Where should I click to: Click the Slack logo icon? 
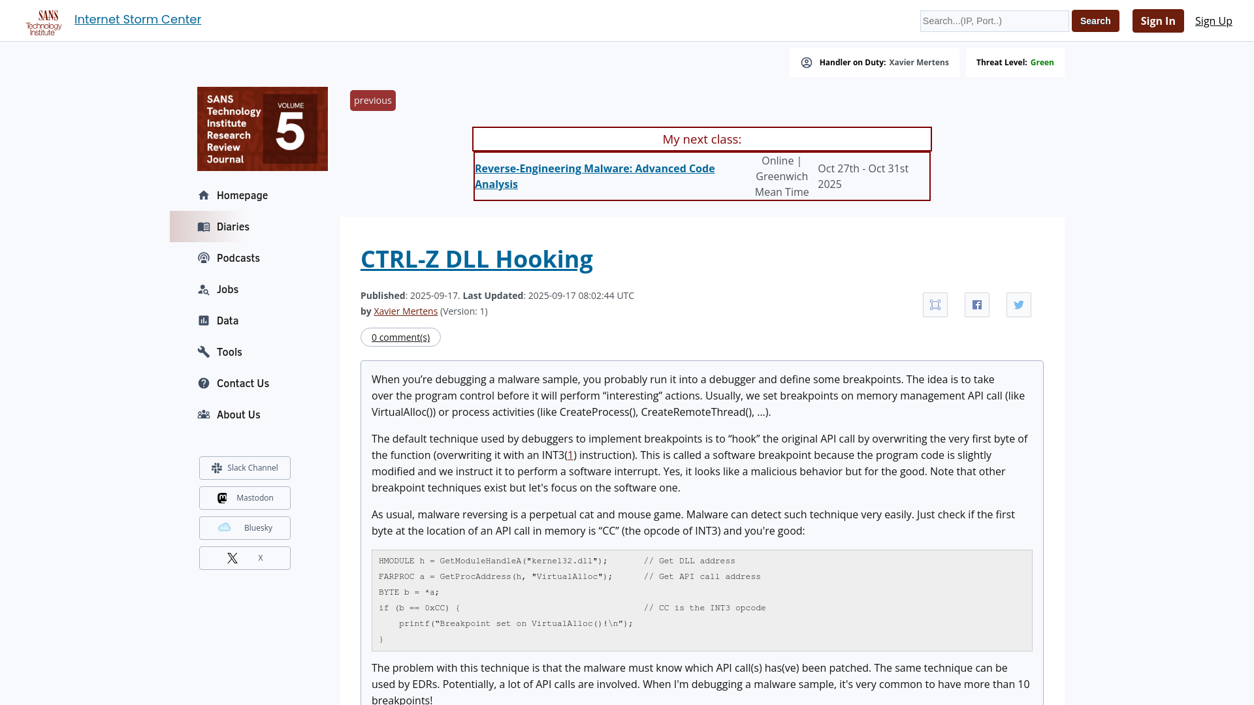[217, 468]
